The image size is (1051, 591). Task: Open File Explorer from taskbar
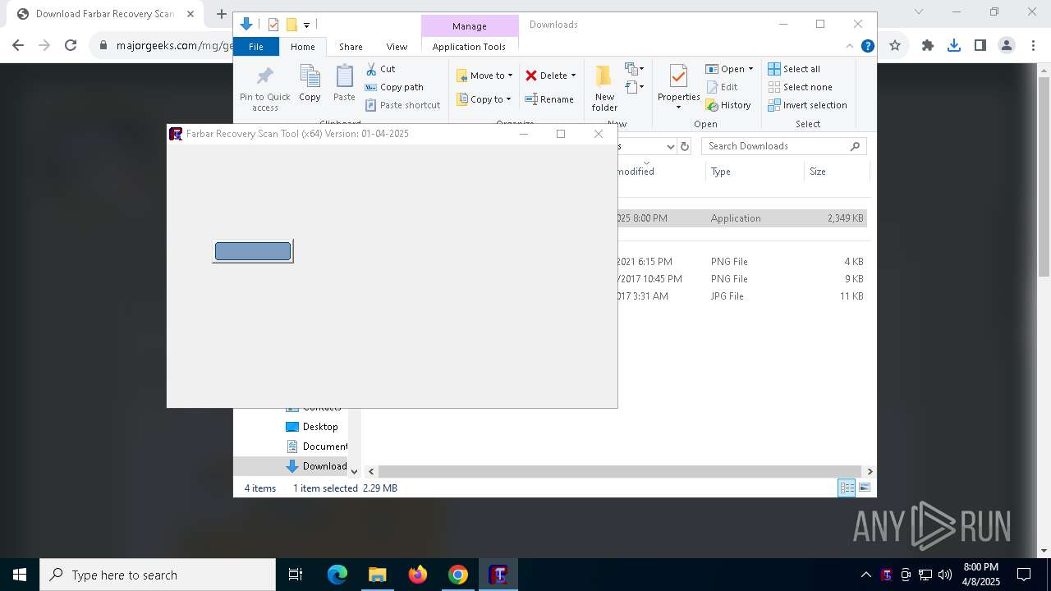[378, 575]
